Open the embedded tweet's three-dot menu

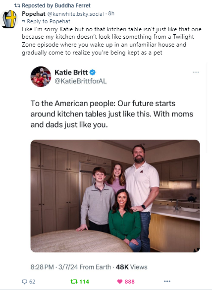pos(196,72)
